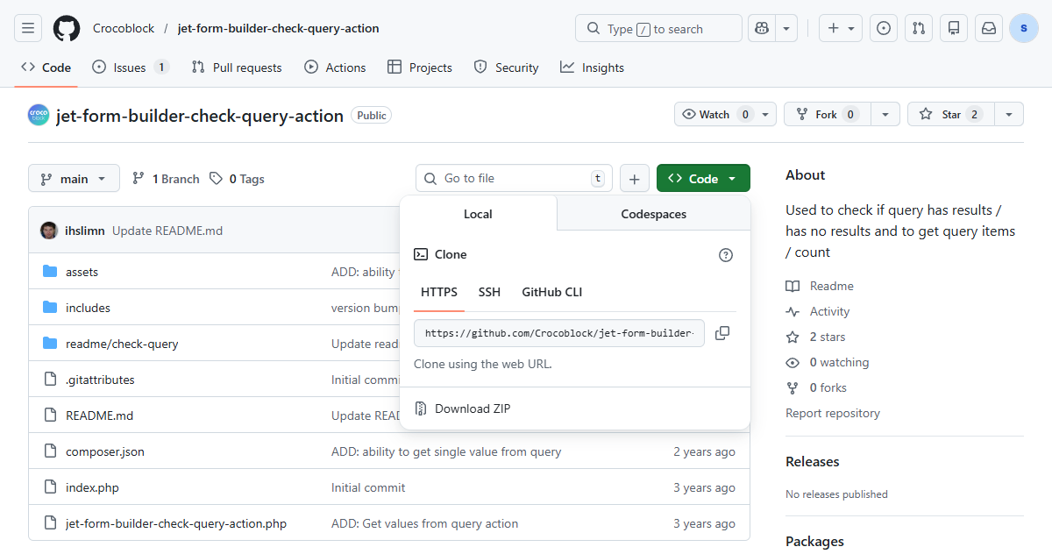Open the ihslimn author avatar
The width and height of the screenshot is (1052, 554).
coord(49,231)
